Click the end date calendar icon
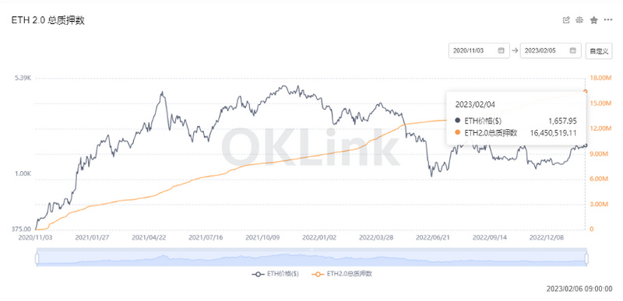The image size is (623, 301). [572, 51]
